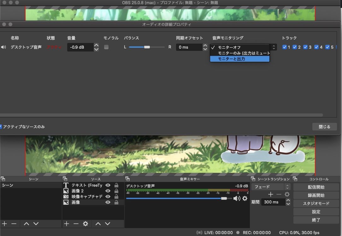Open source properties gear icon
Screen dimensions: 342x236
click(85, 224)
